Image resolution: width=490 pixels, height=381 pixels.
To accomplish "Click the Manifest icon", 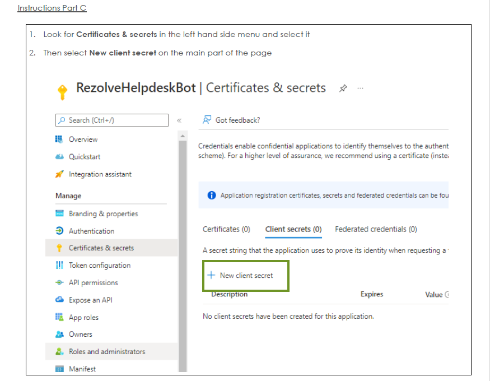I will [59, 369].
